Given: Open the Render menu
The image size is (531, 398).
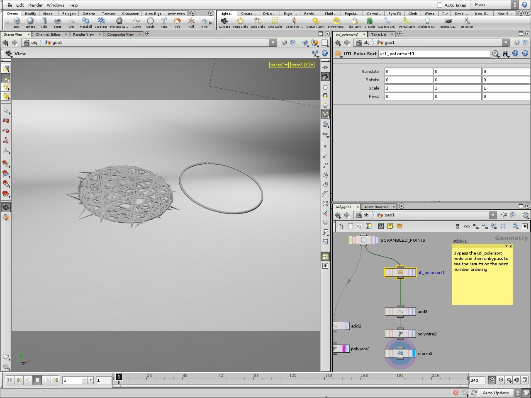Looking at the screenshot, I should coord(35,5).
